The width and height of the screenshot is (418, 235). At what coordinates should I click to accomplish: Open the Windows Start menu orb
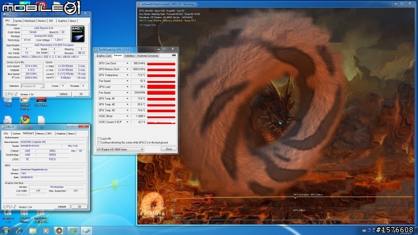[6, 230]
